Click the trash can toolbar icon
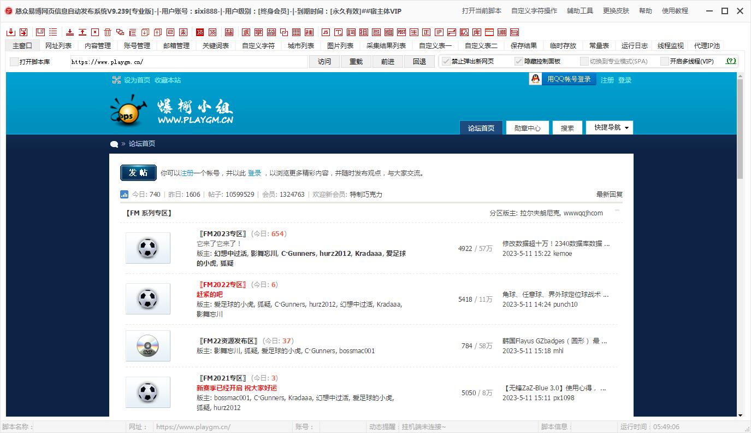Screen dimensions: 751x433 point(107,32)
